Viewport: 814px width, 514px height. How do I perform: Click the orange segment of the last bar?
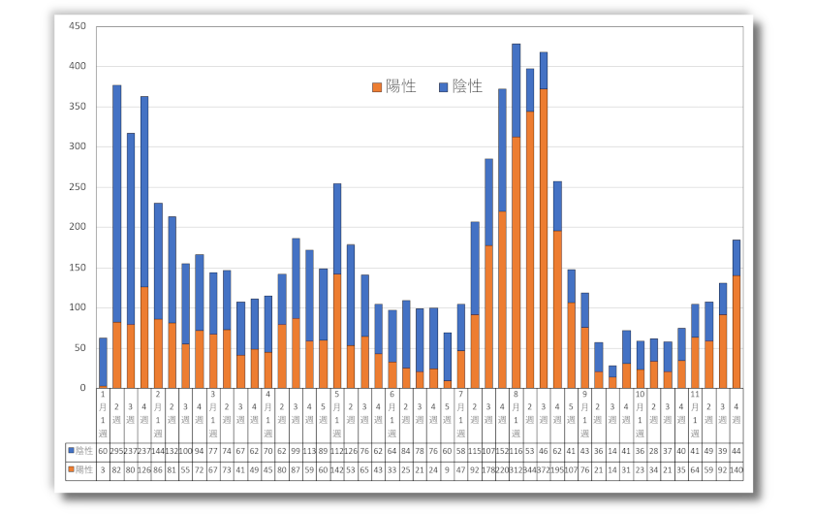[x=736, y=332]
